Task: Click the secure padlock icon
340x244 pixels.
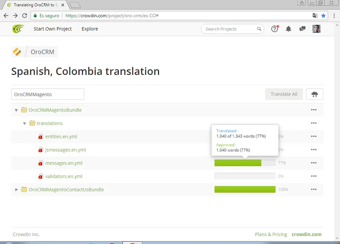Action: pyautogui.click(x=35, y=16)
